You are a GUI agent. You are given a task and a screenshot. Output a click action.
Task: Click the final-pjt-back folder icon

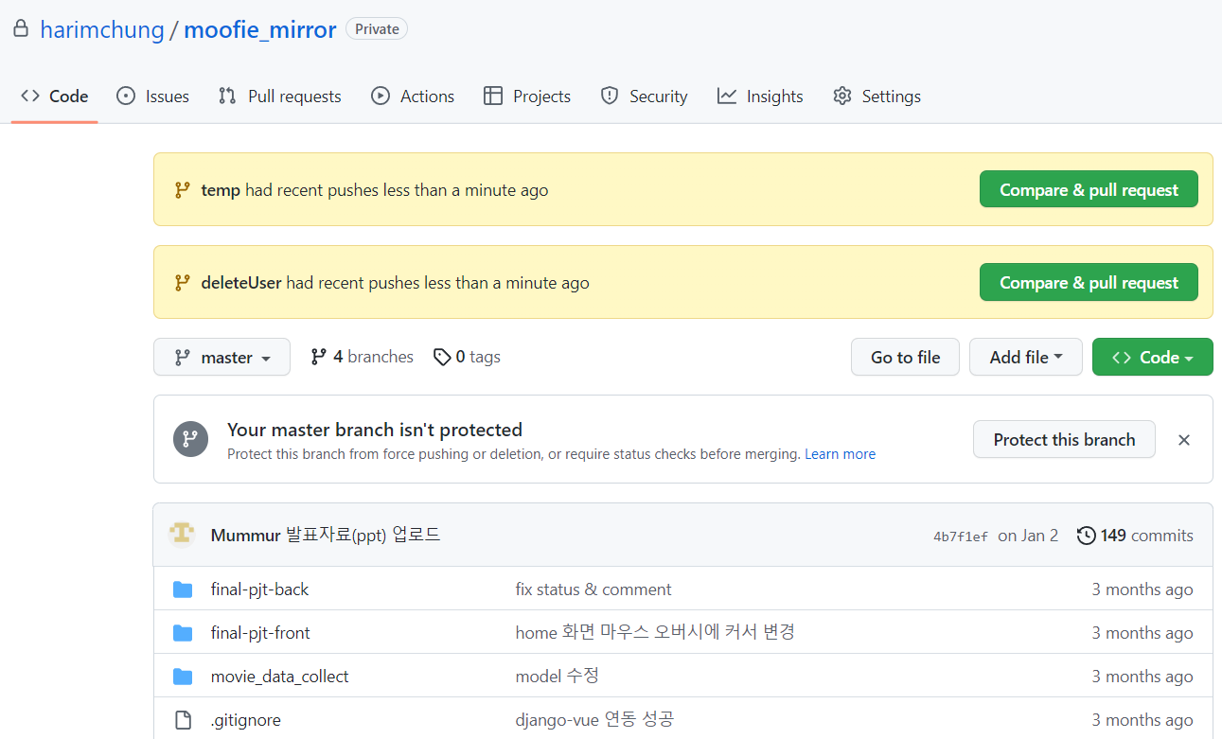point(183,589)
